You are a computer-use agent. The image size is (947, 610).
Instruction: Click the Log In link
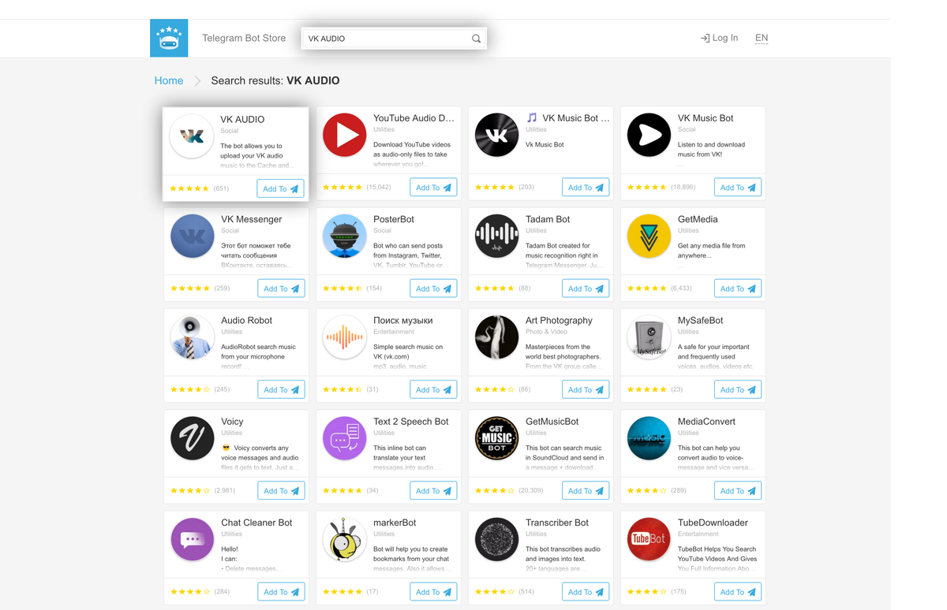(x=719, y=38)
